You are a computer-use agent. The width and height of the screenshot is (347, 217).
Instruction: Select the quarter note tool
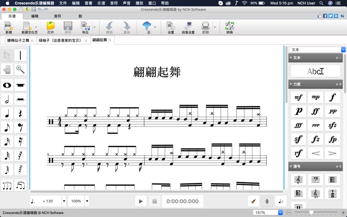[7, 114]
